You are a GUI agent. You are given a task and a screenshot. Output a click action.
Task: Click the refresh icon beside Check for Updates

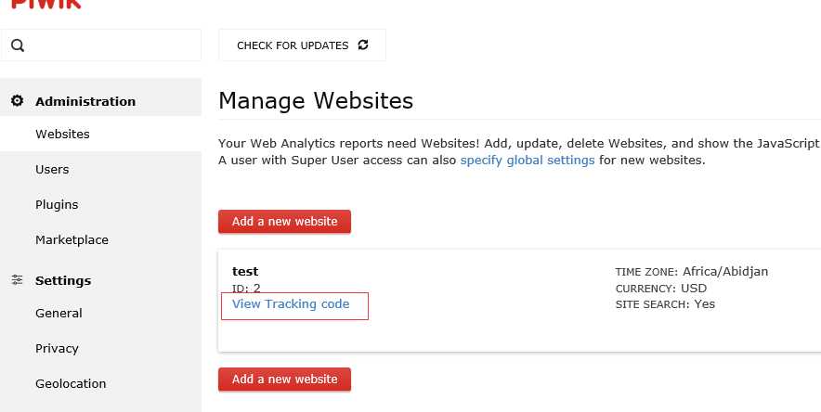(x=363, y=45)
